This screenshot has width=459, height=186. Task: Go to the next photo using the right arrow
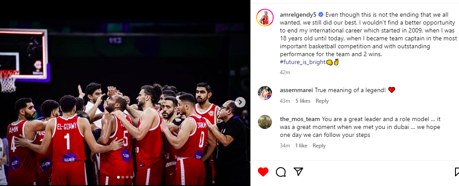[240, 102]
